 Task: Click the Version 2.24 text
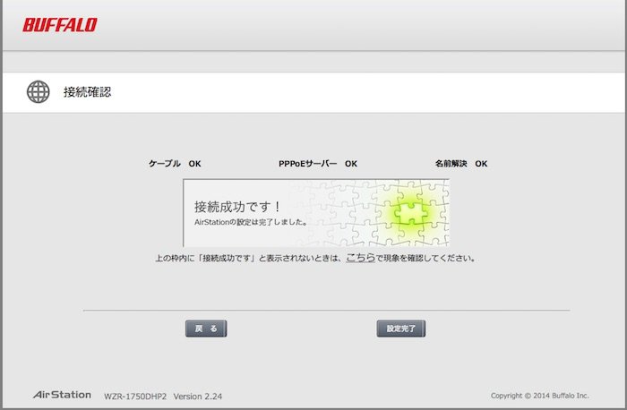(198, 397)
